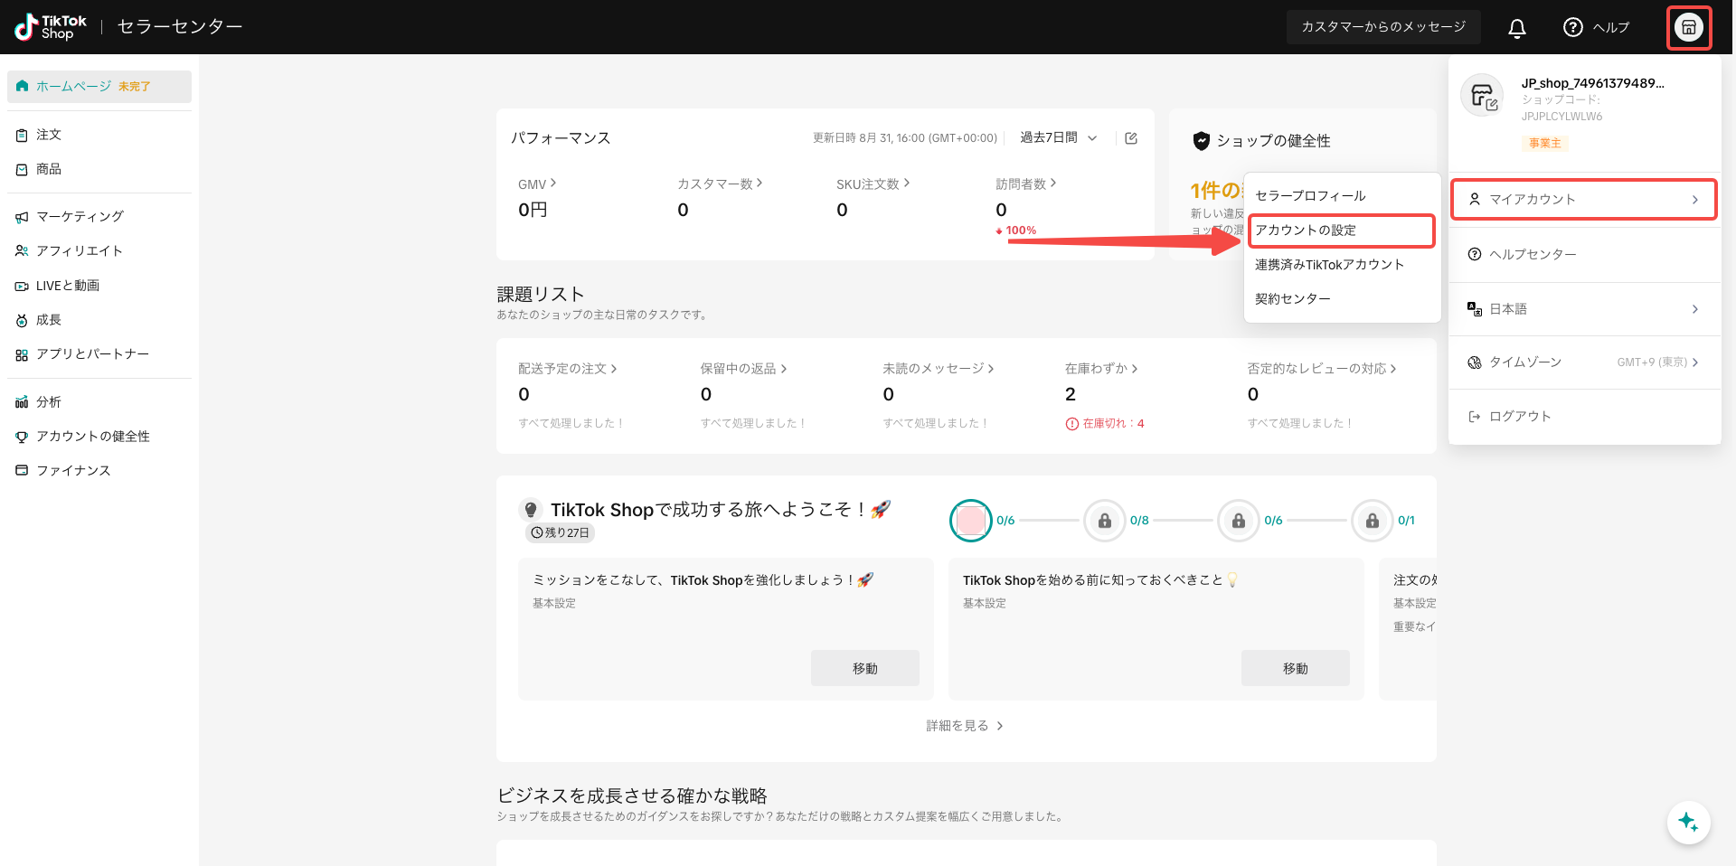Open the AI assistant sparkle button

[1688, 823]
